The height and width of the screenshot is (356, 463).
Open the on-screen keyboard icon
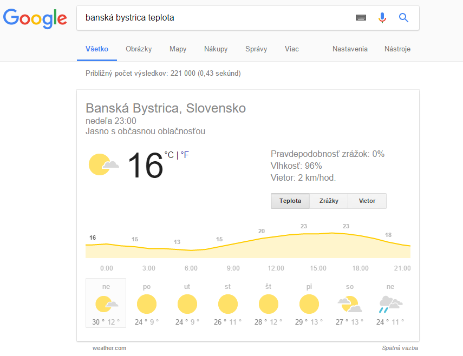pos(361,18)
